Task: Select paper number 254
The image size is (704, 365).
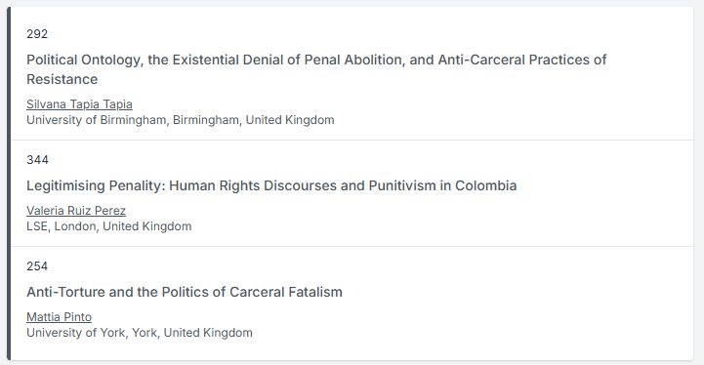Action: [37, 266]
